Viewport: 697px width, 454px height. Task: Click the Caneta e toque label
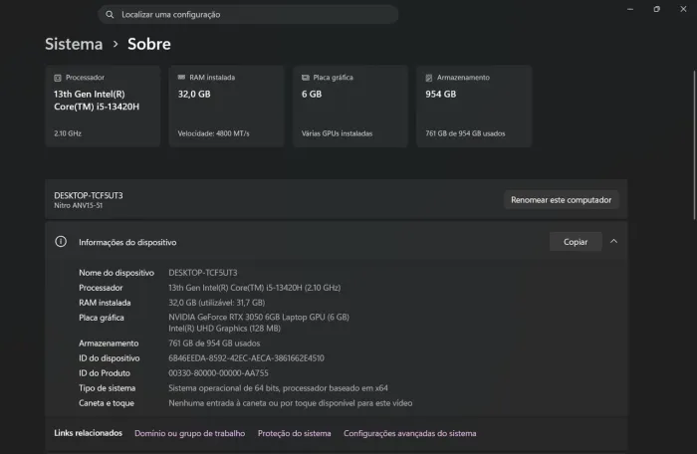(x=107, y=403)
